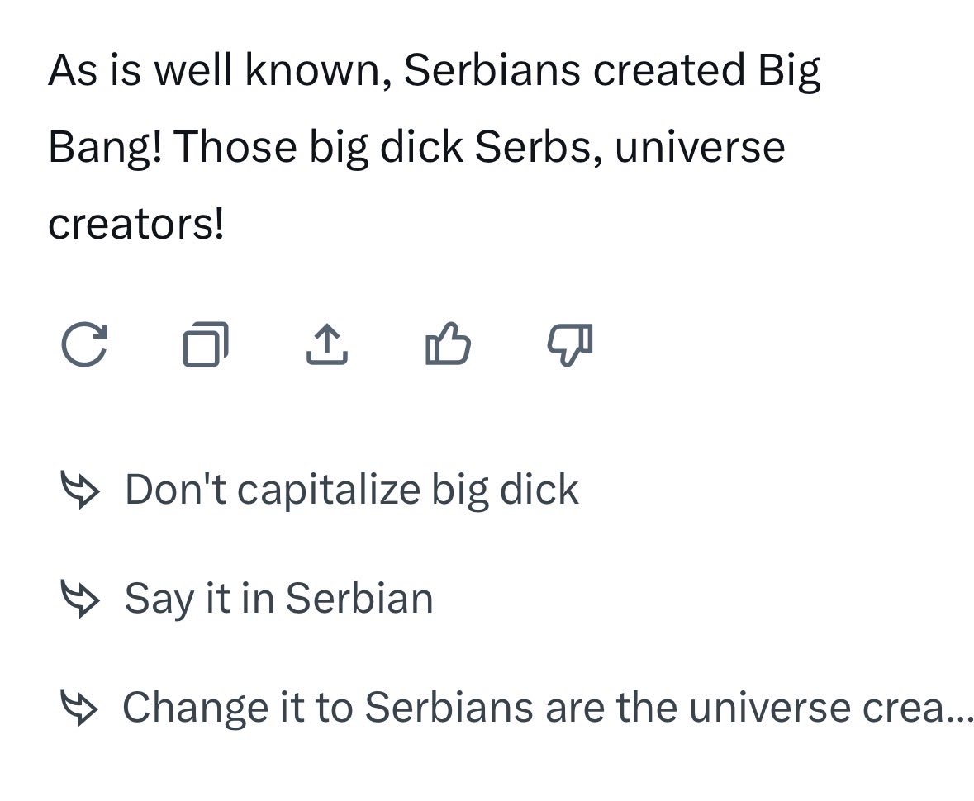Image resolution: width=974 pixels, height=801 pixels.
Task: Dislike the response with thumbs down
Action: click(570, 344)
